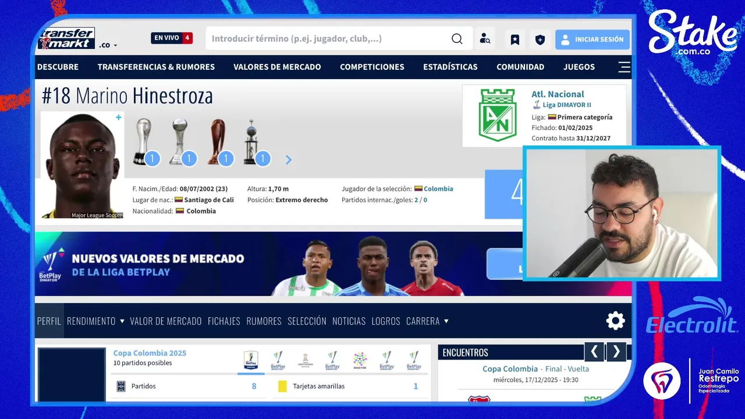Click the Stake.com.co sponsor logo
The height and width of the screenshot is (419, 745).
coord(693,34)
